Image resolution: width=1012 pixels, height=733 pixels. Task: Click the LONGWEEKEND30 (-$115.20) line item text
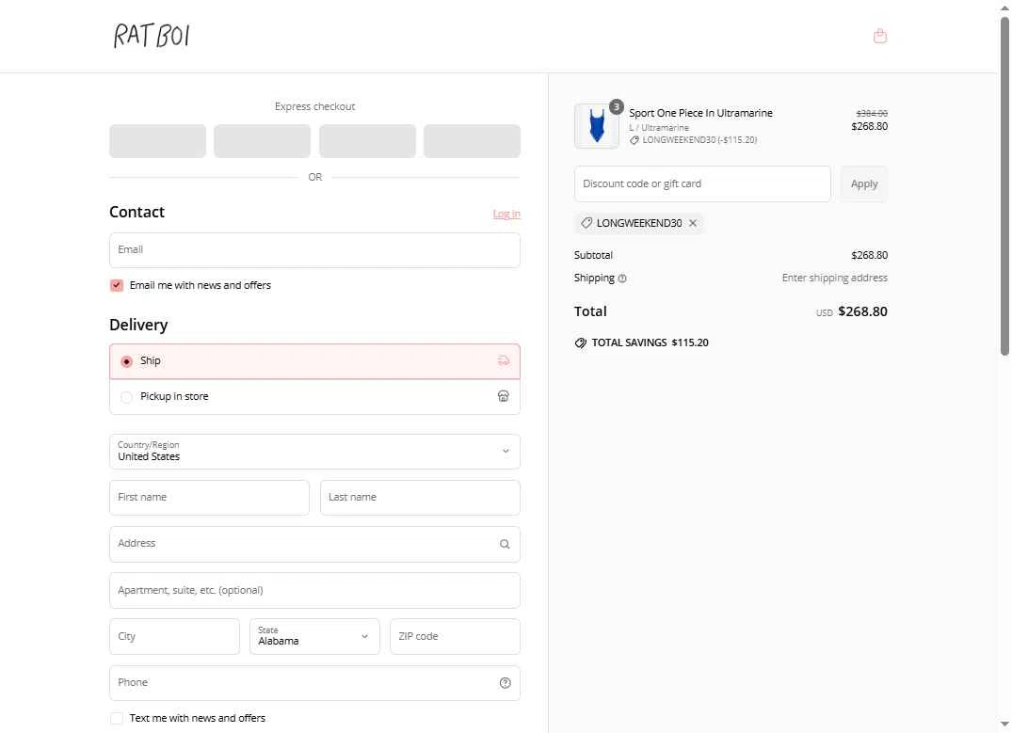[x=699, y=139]
